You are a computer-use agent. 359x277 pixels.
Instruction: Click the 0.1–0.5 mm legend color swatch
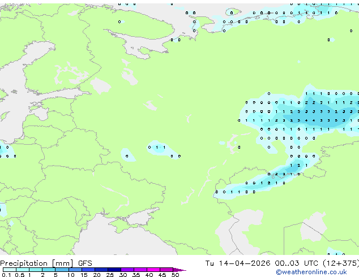10,270
